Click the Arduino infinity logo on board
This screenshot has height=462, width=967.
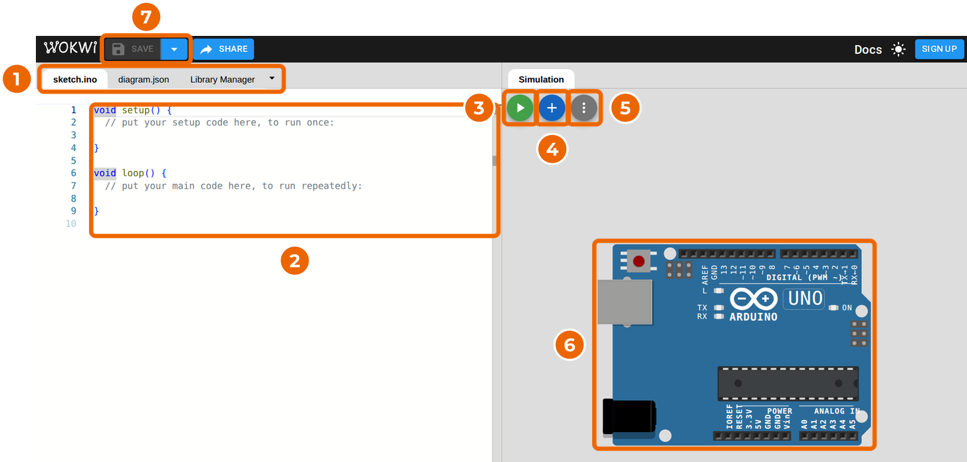click(x=754, y=298)
